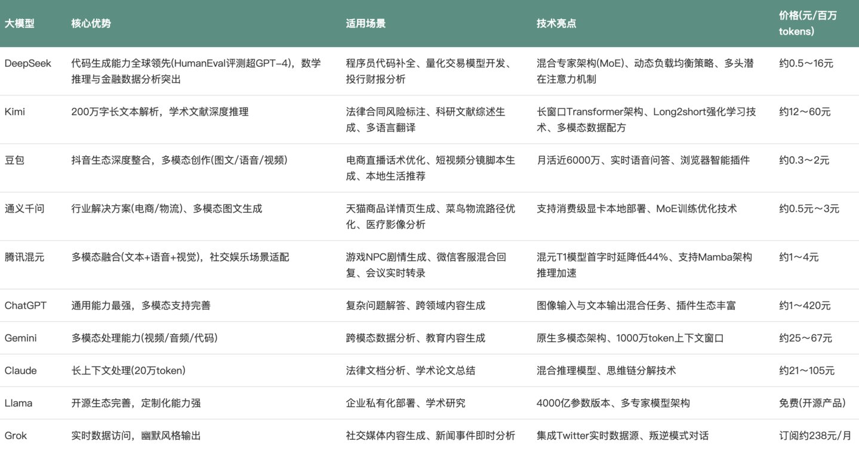Click the 法律文档分析、学术论文总结 cell

[411, 371]
